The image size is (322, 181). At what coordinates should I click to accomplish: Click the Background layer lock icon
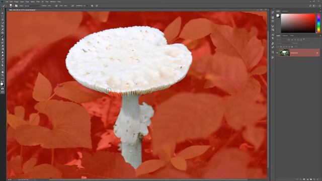coord(317,53)
